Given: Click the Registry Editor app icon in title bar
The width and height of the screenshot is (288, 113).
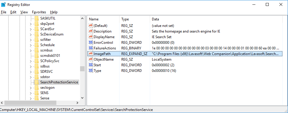Looking at the screenshot, I should [3, 4].
